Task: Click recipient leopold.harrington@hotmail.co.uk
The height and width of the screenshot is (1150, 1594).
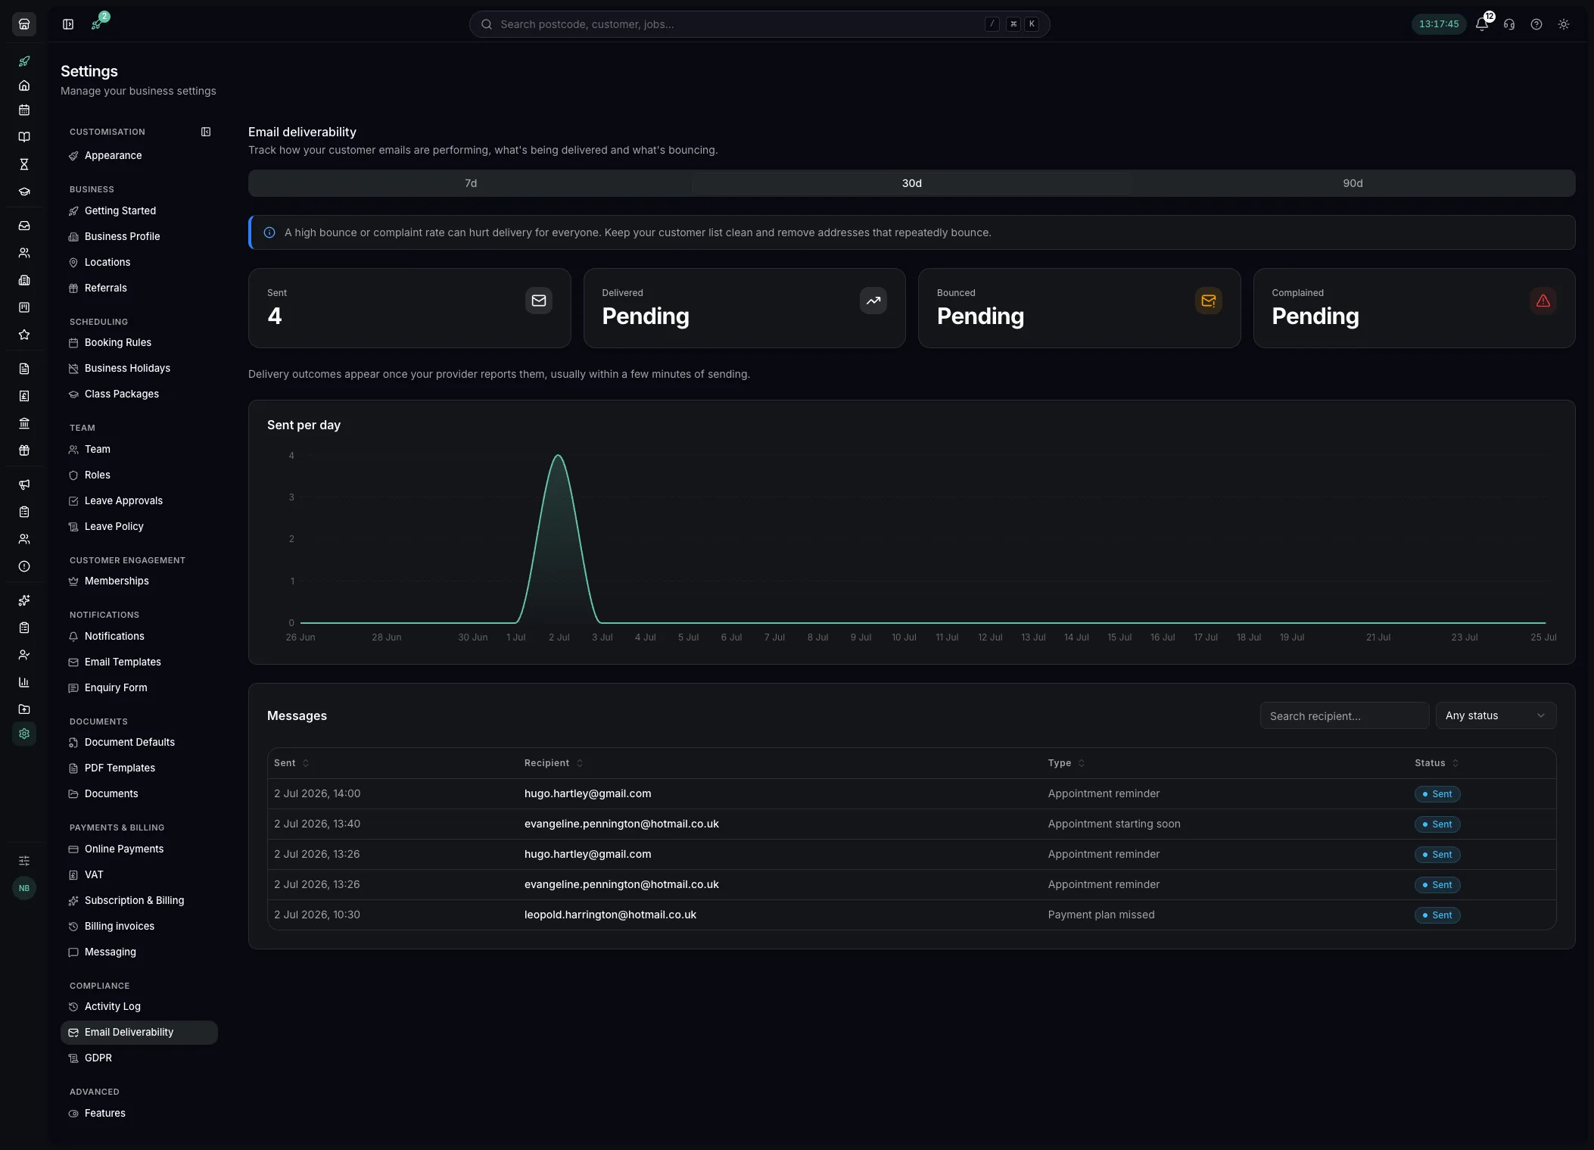Action: pos(610,915)
